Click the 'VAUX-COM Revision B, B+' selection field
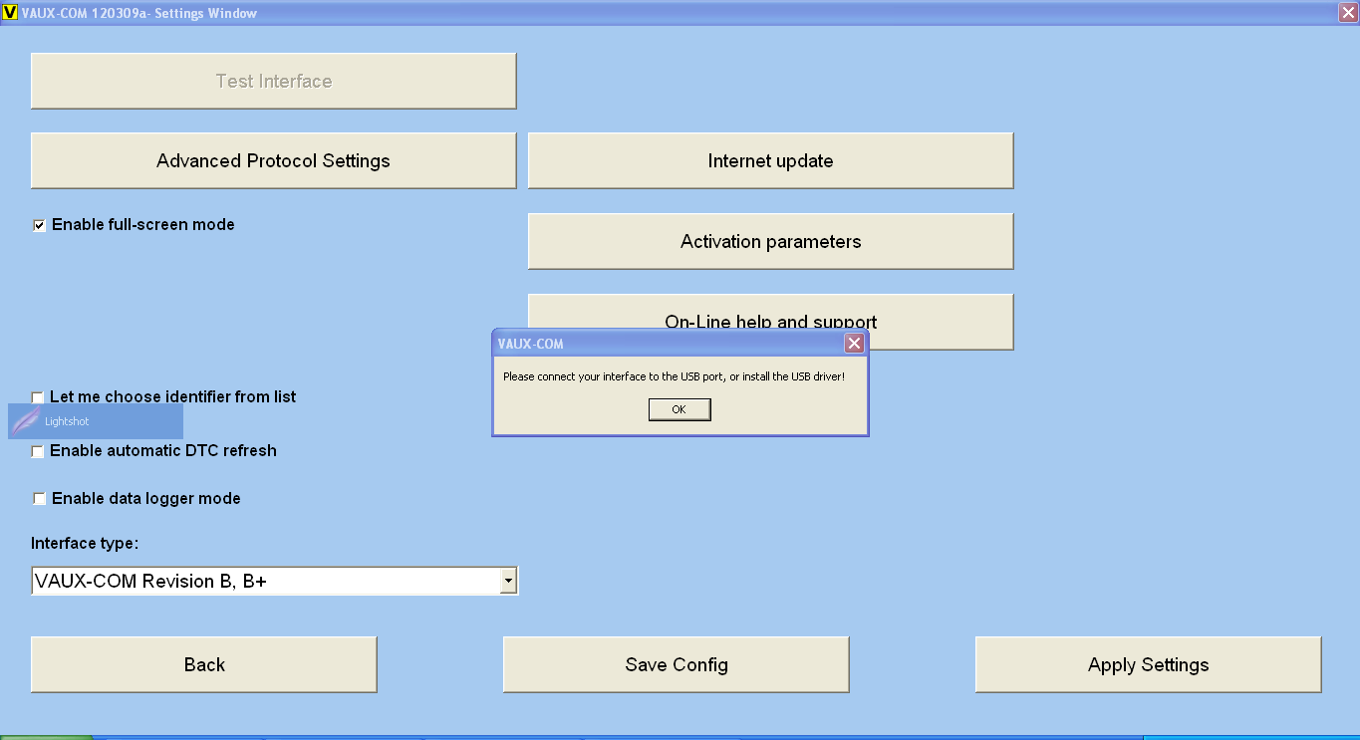1360x740 pixels. click(x=264, y=581)
